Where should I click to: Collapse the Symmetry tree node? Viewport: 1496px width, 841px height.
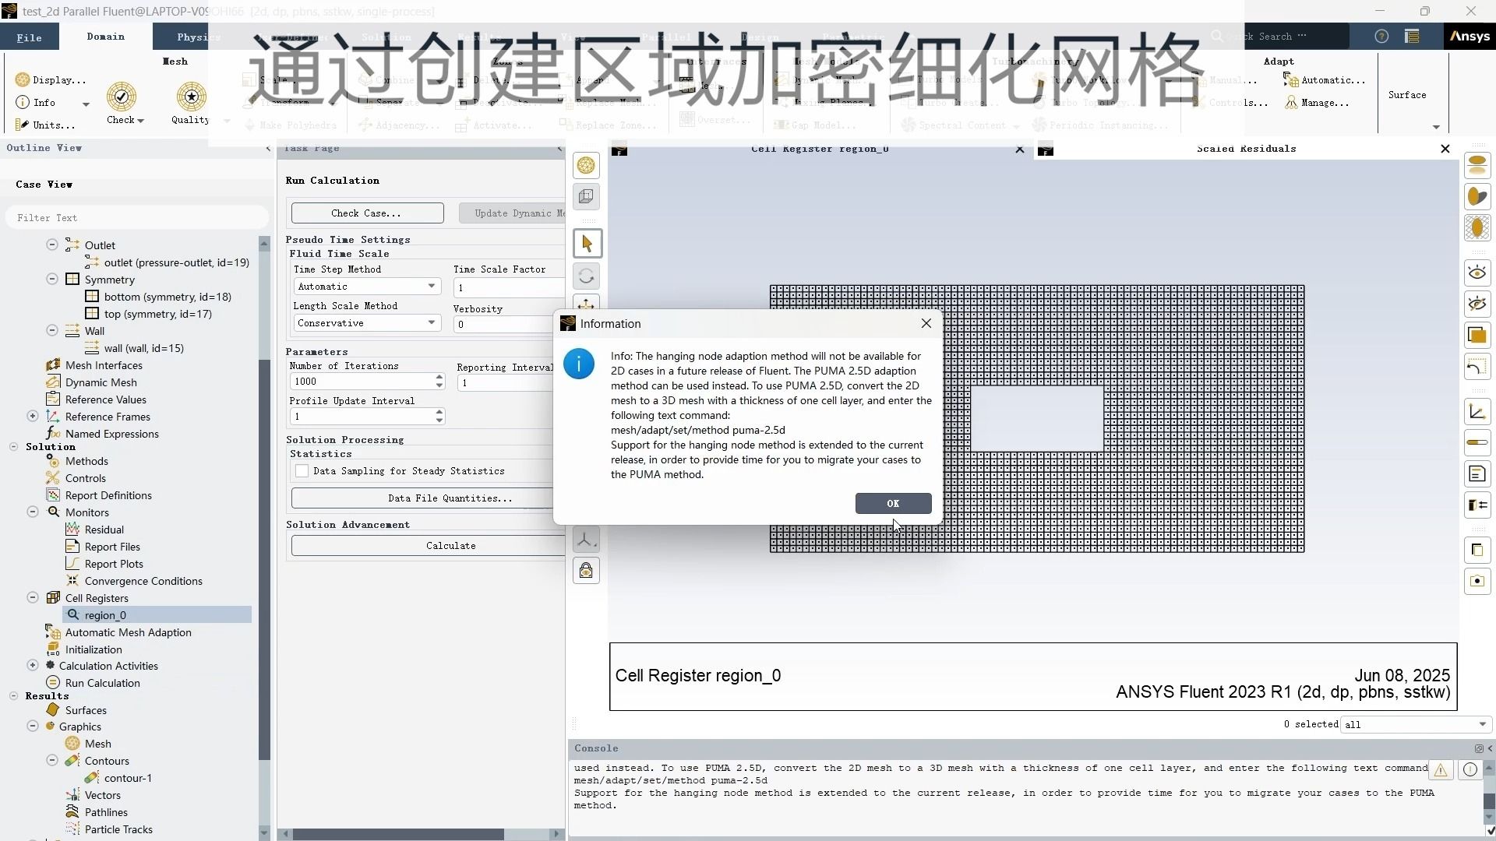click(x=52, y=279)
